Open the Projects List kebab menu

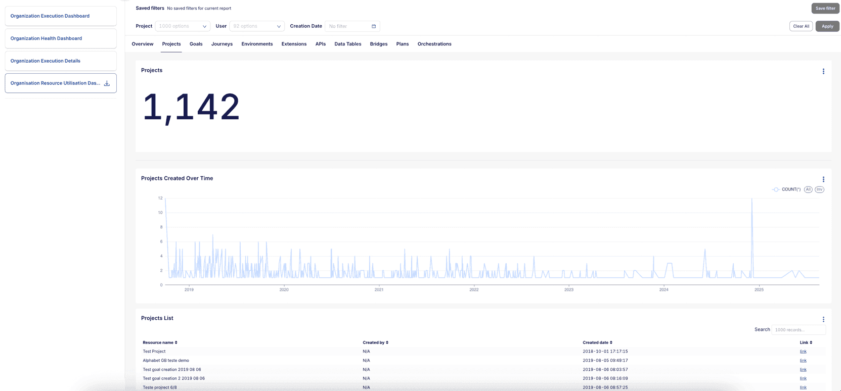[823, 319]
